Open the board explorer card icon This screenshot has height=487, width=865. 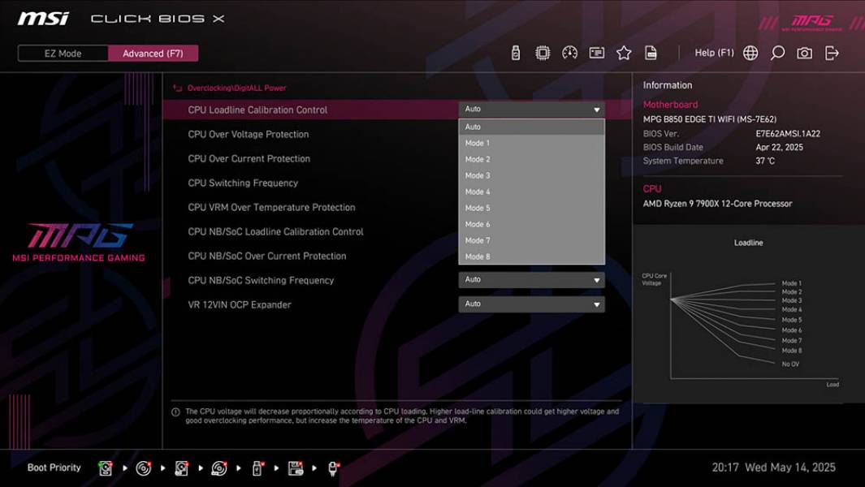coord(596,53)
